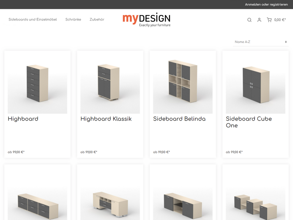Click the Highboard Klassik title
The image size is (293, 220).
click(x=106, y=119)
